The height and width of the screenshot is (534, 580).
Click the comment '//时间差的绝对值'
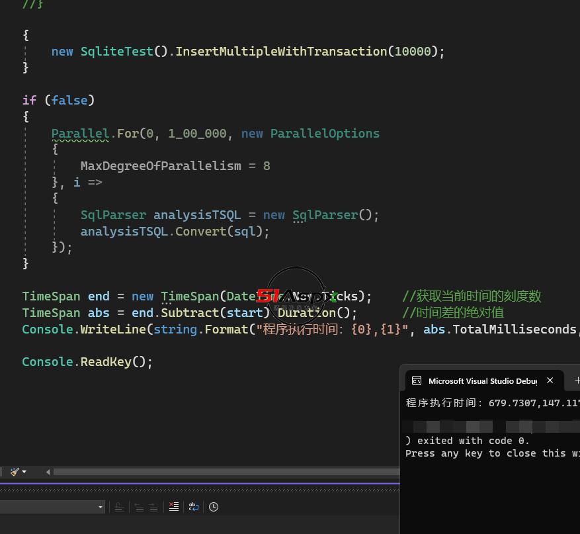click(x=453, y=313)
